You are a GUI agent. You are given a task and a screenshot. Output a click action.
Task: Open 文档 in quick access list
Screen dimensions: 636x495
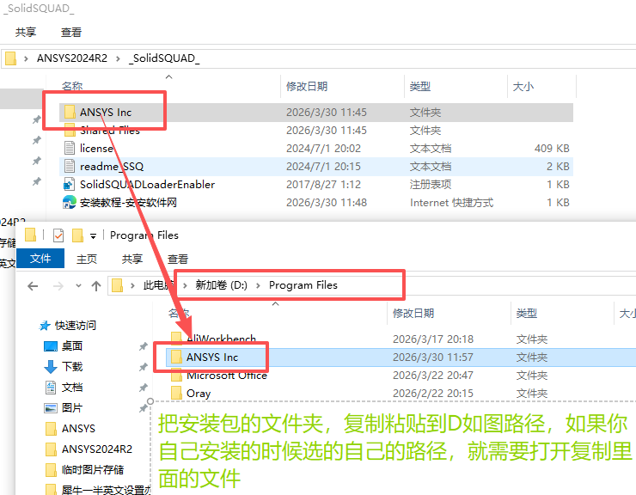click(72, 388)
